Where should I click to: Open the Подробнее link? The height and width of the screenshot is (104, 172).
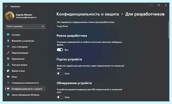[62, 26]
